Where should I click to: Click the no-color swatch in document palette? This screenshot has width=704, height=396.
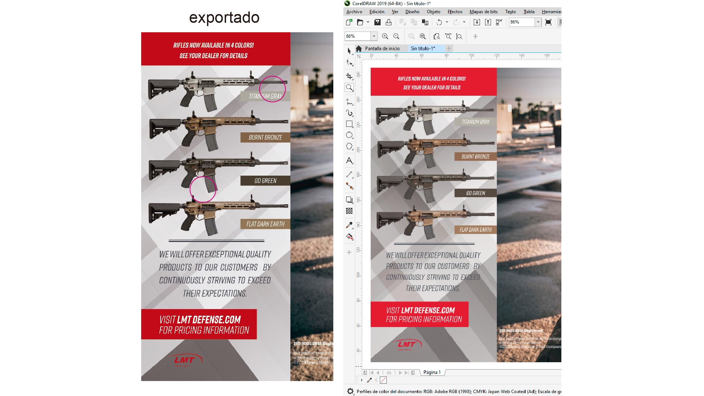(383, 380)
